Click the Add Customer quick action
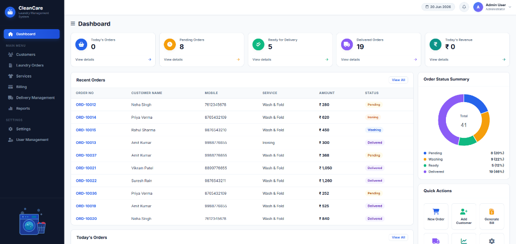Viewport: 516px width, 244px height. (464, 216)
